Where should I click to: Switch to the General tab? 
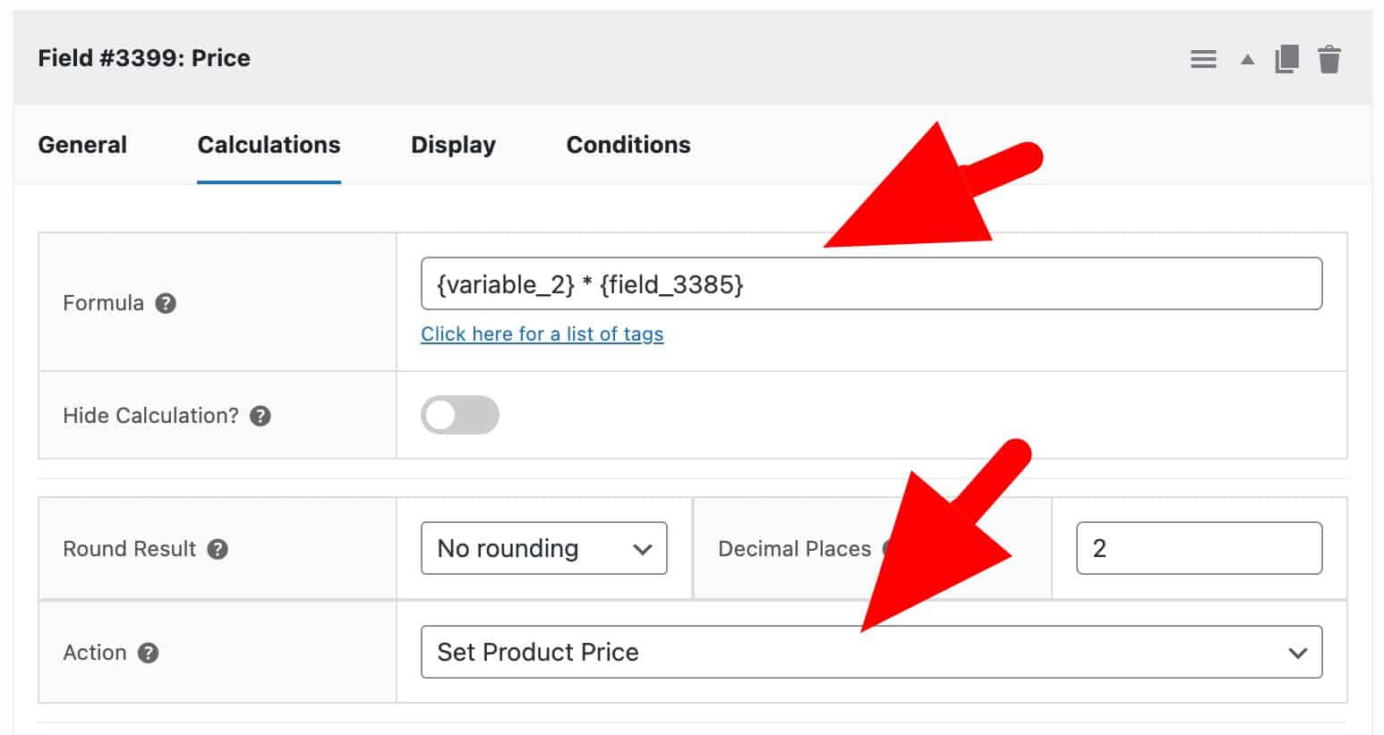point(81,144)
